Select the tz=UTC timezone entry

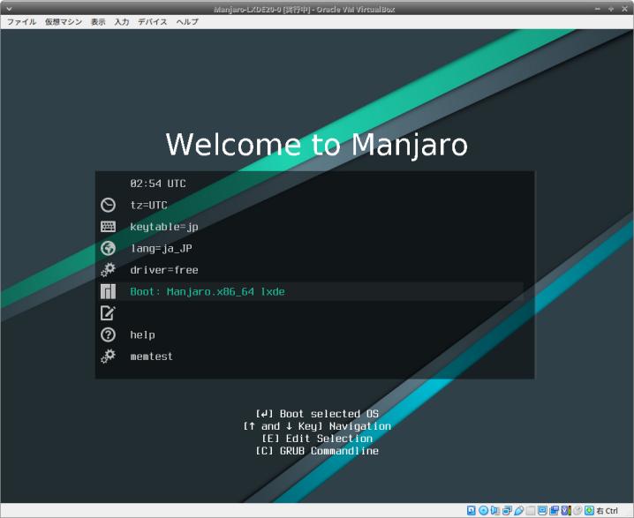148,206
